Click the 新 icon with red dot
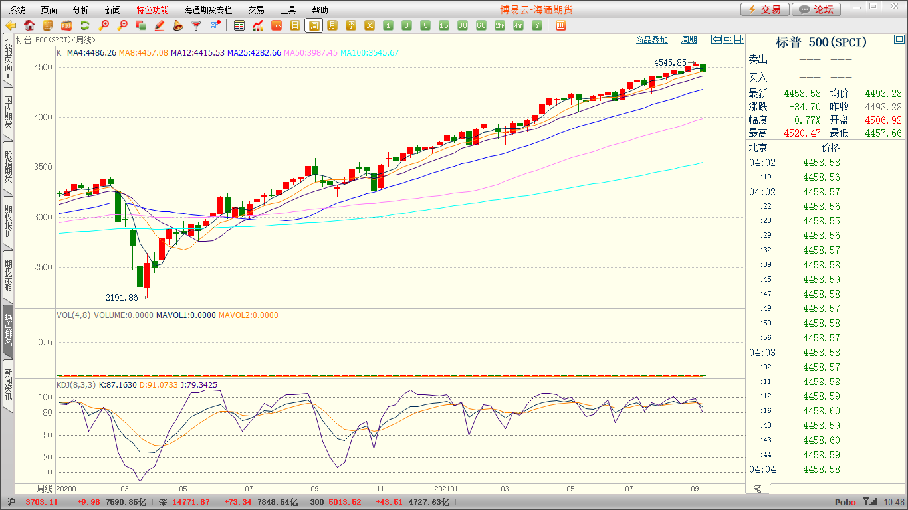 click(x=215, y=25)
